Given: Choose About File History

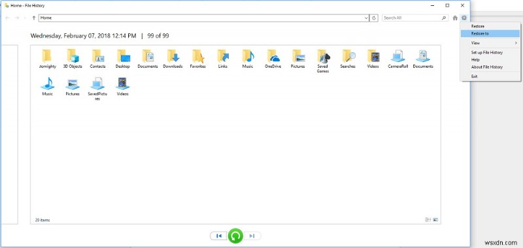Looking at the screenshot, I should click(490, 67).
